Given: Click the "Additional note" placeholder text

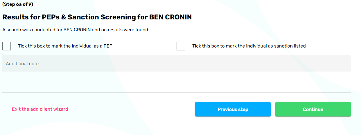Looking at the screenshot, I should [x=22, y=64].
